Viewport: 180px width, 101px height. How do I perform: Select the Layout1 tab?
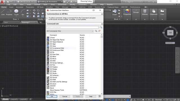[14, 99]
